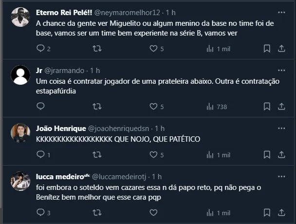This screenshot has width=296, height=224.
Task: Bookmark Jr's tweet
Action: click(x=267, y=106)
